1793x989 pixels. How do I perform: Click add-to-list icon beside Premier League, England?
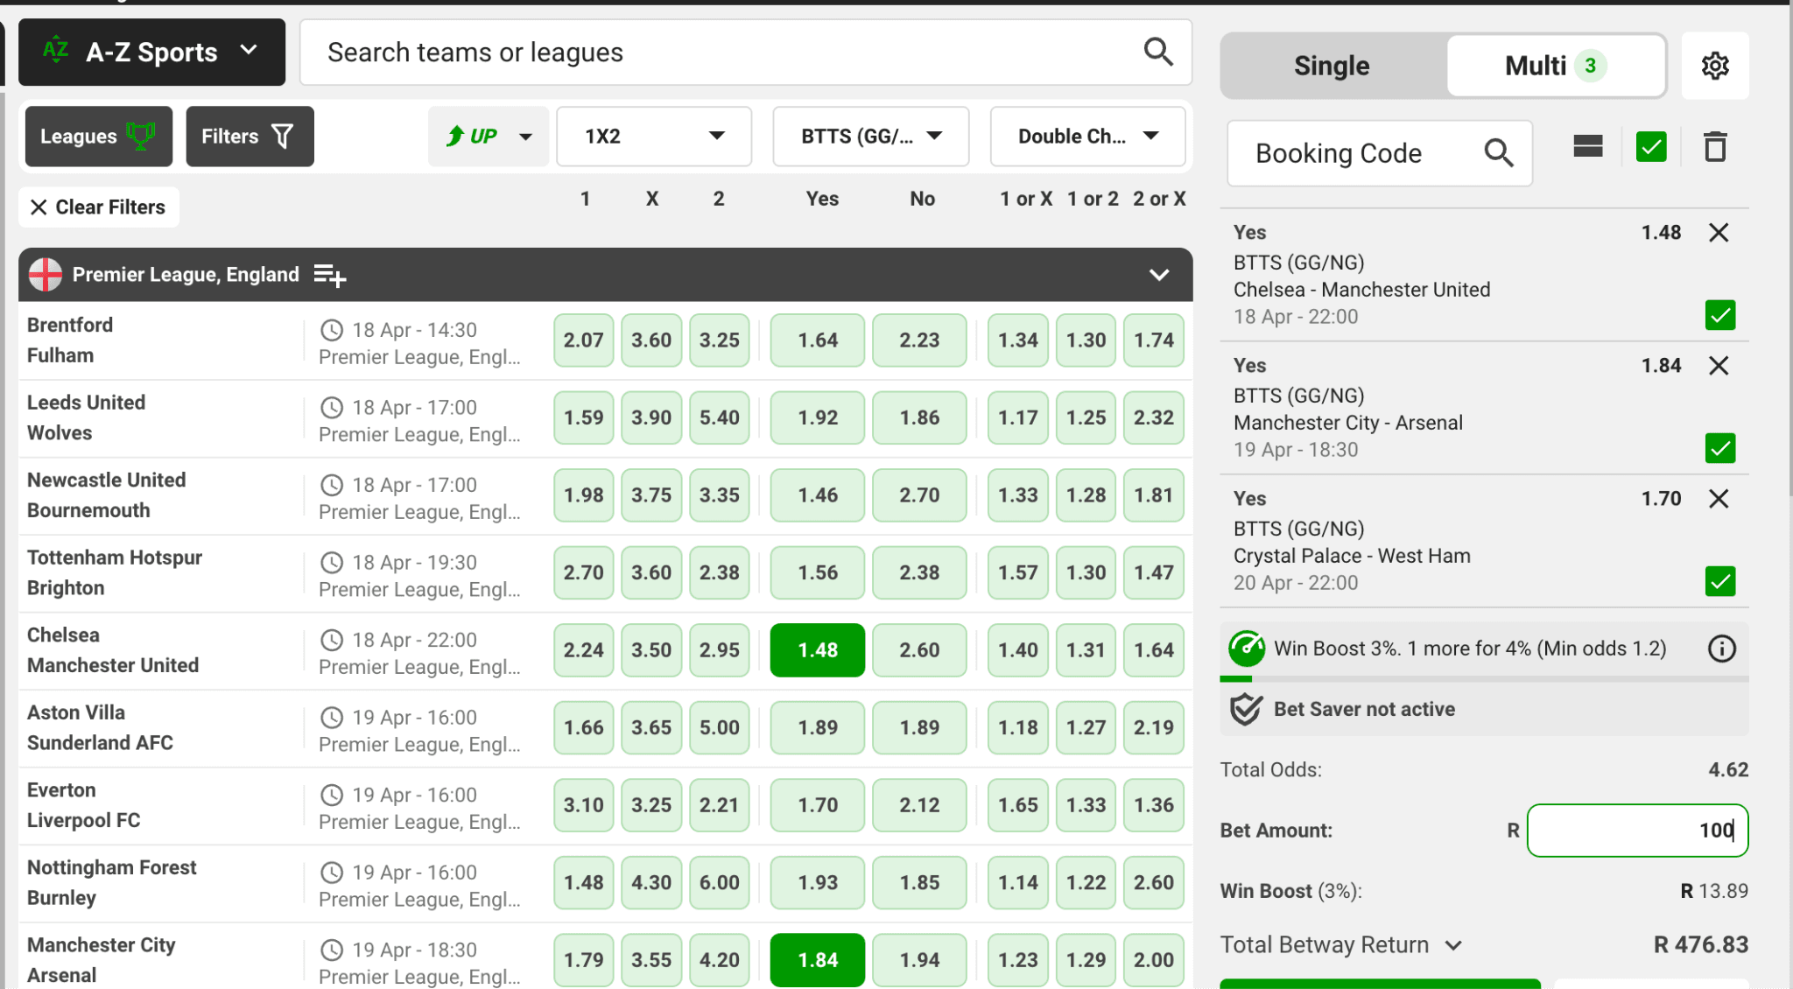[329, 276]
